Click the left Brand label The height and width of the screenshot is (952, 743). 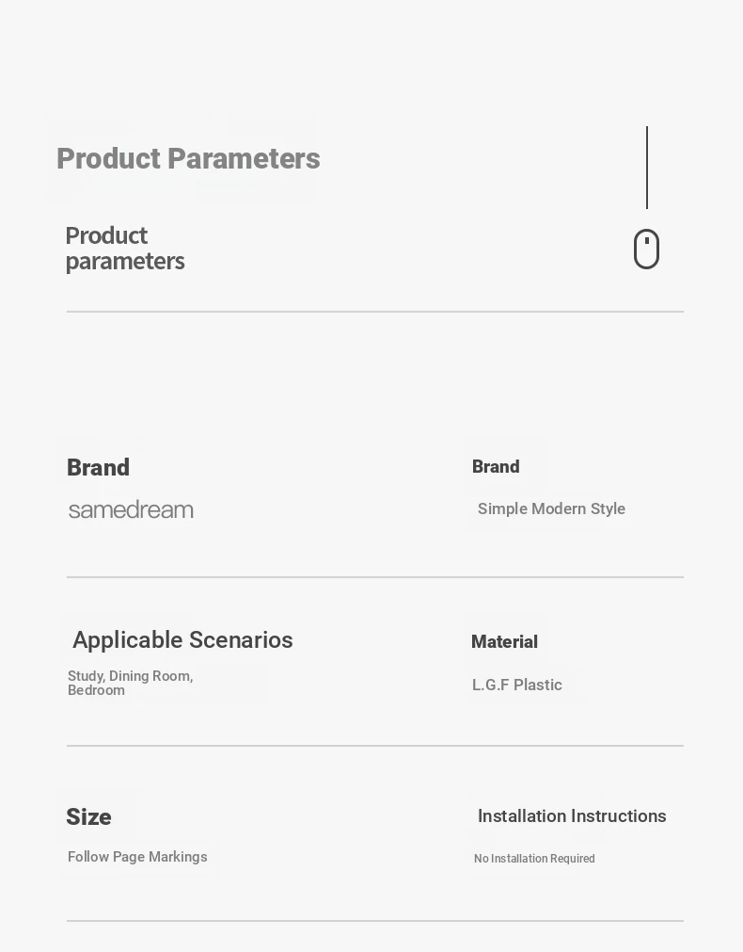pyautogui.click(x=98, y=467)
